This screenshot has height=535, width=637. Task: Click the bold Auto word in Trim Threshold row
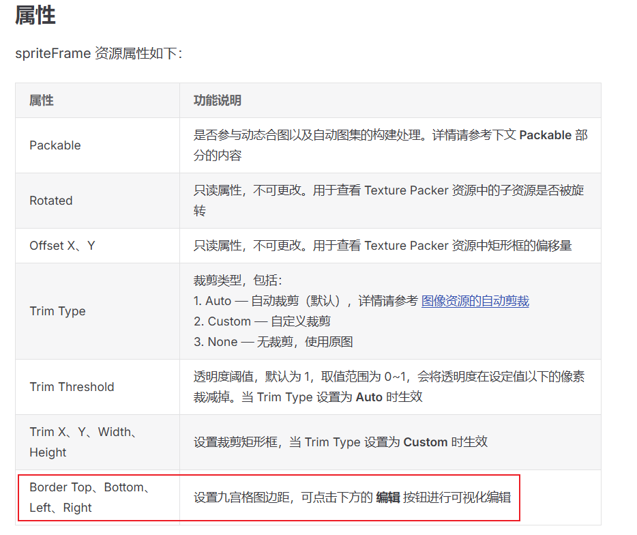[x=369, y=396]
